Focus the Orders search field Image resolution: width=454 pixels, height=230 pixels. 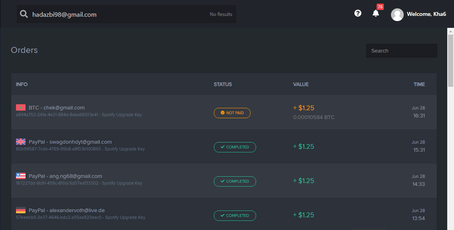[402, 51]
